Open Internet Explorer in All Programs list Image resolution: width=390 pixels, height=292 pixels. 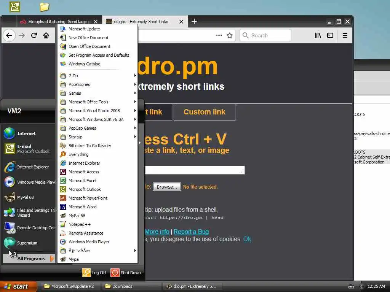click(97, 163)
